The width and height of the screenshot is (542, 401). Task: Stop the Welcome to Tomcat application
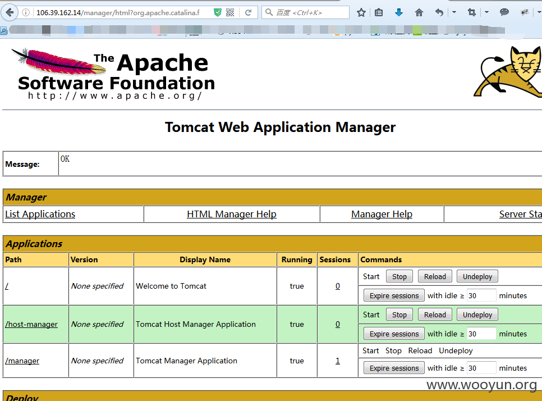click(399, 276)
